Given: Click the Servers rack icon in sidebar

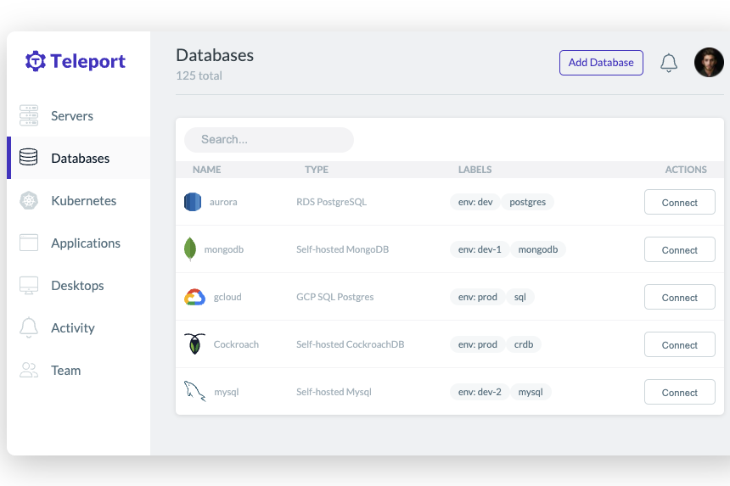Looking at the screenshot, I should (x=29, y=115).
